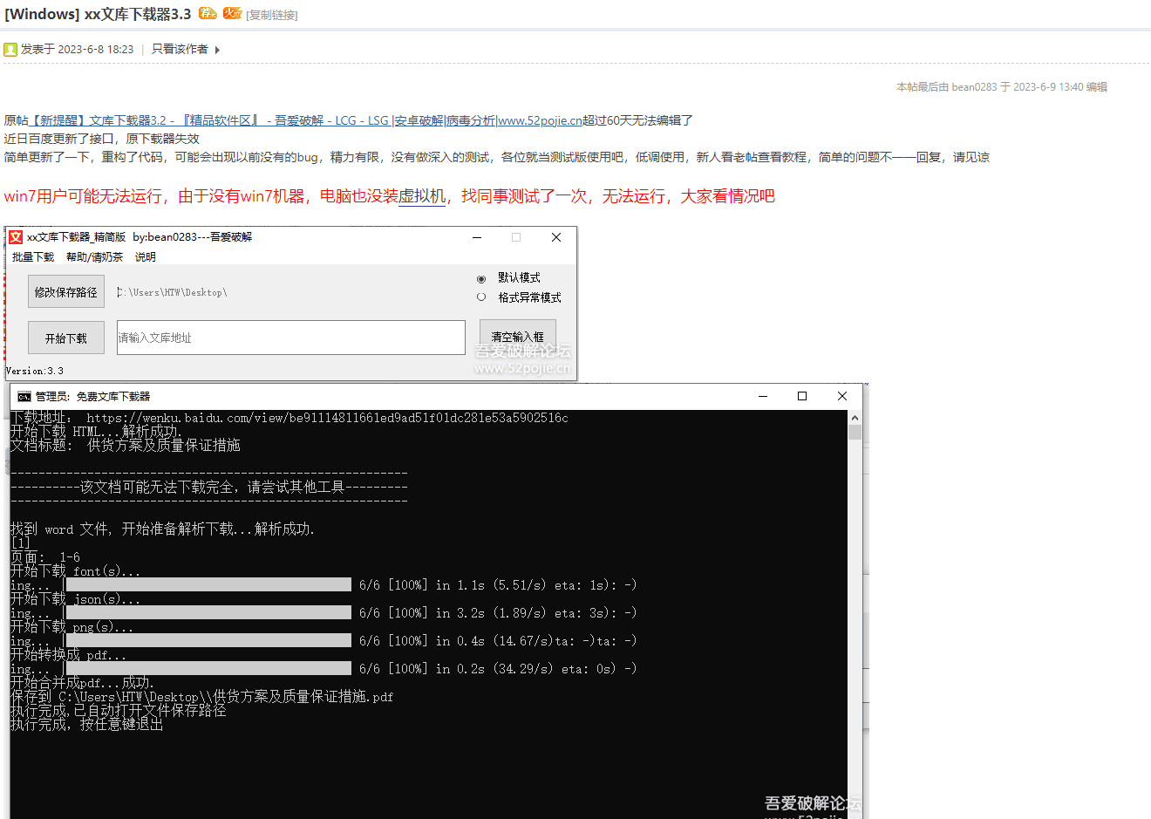Click the 页面: 1-6 console line

pos(45,557)
